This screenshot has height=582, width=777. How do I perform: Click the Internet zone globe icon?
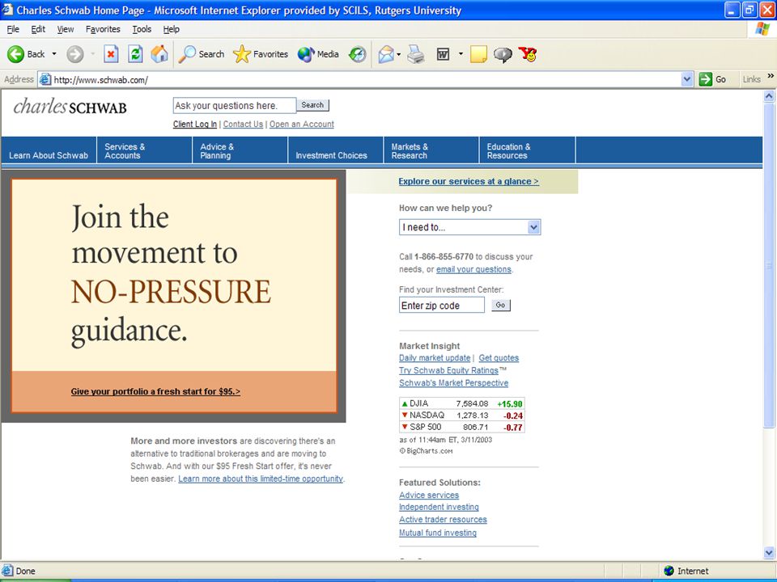[669, 571]
